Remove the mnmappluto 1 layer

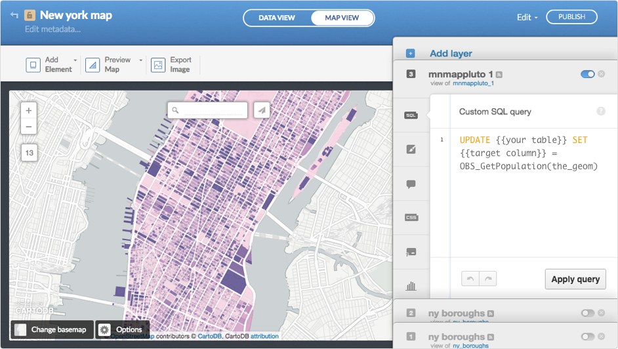pyautogui.click(x=602, y=73)
